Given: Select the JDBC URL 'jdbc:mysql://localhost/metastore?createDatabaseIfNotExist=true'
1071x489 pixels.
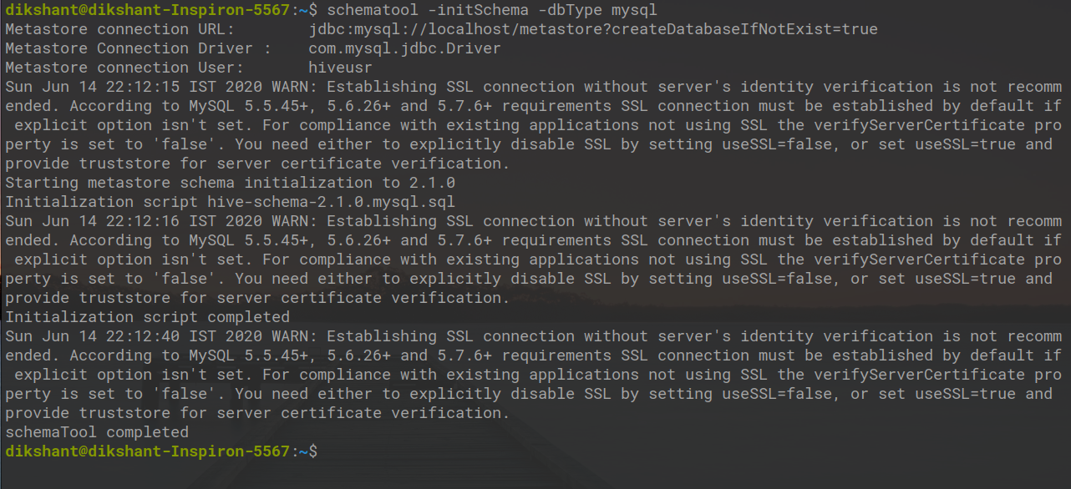Looking at the screenshot, I should tap(593, 29).
